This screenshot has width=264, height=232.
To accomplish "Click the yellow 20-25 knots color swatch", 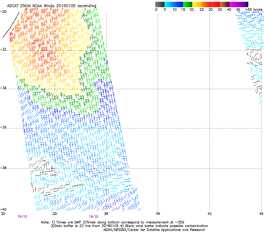I will pyautogui.click(x=197, y=4).
